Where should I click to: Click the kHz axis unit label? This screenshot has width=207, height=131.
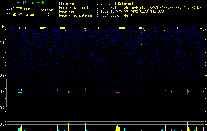point(3,27)
